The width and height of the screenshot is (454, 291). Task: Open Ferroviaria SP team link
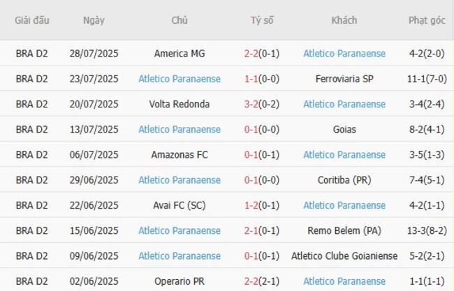344,79
